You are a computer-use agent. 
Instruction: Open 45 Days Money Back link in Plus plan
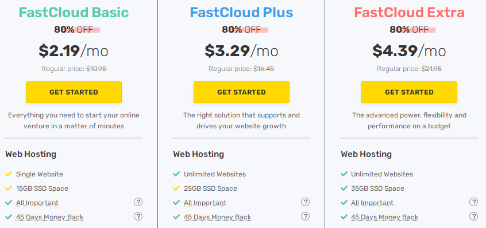pyautogui.click(x=217, y=217)
